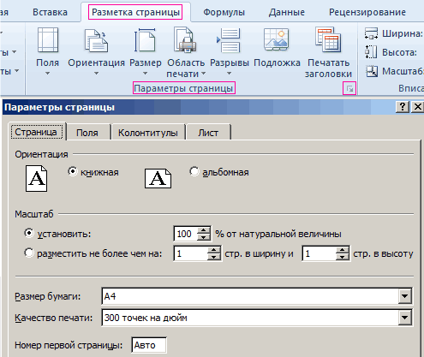Image resolution: width=424 pixels, height=357 pixels.
Task: Open the Размер page size icon
Action: [145, 40]
